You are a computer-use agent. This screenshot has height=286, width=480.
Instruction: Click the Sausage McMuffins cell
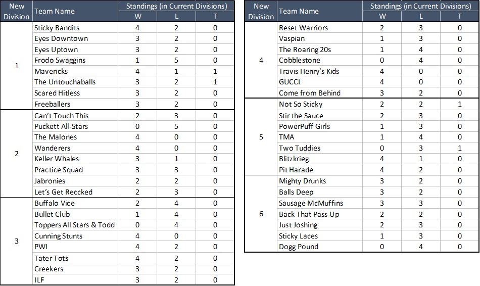point(311,203)
